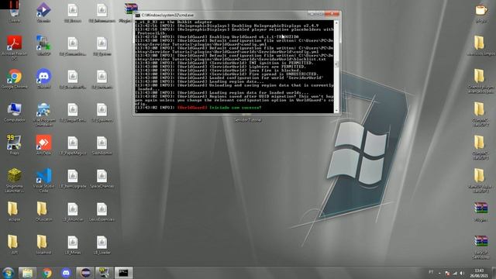Switch to cmd window via taskbar
This screenshot has width=496, height=279.
(123, 273)
